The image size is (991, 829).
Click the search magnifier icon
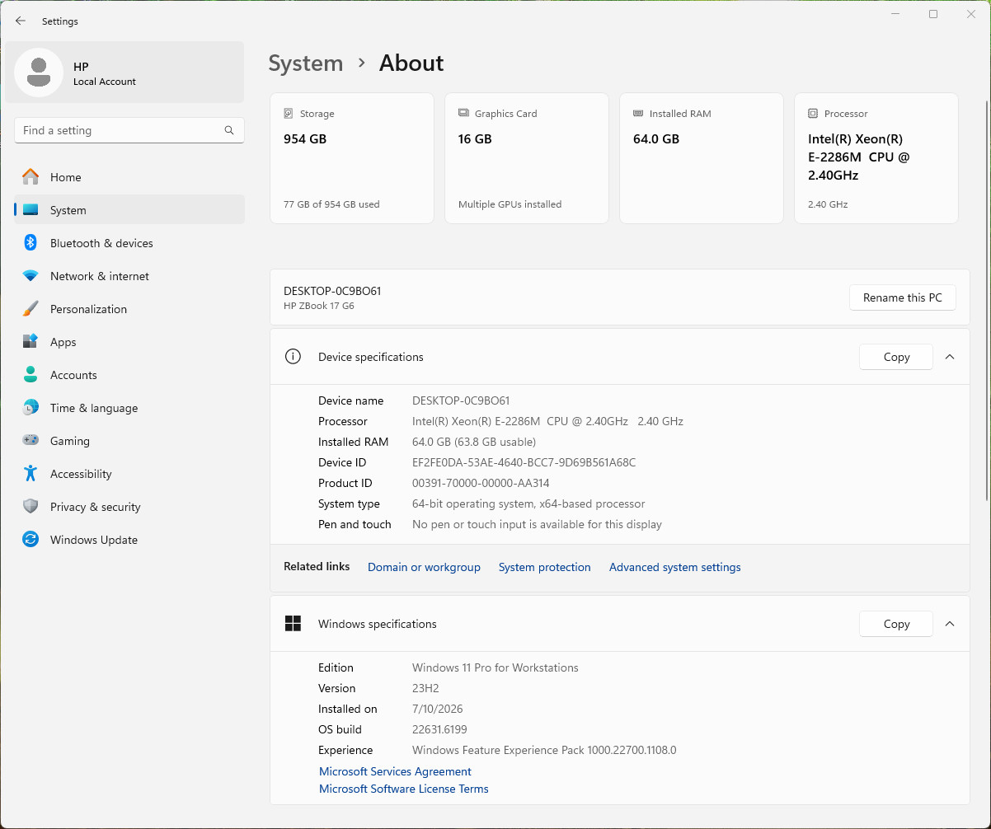[229, 130]
